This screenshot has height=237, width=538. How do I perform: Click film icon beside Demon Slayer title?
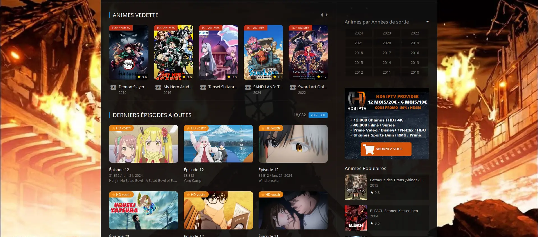click(113, 87)
